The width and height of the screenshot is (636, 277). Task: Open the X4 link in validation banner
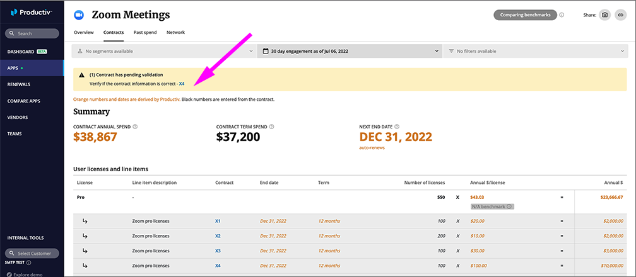(x=182, y=84)
